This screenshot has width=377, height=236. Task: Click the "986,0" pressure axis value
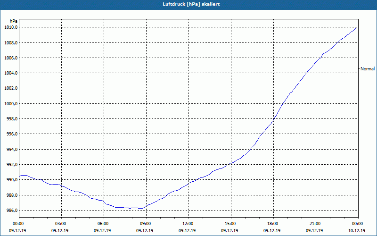(x=12, y=210)
